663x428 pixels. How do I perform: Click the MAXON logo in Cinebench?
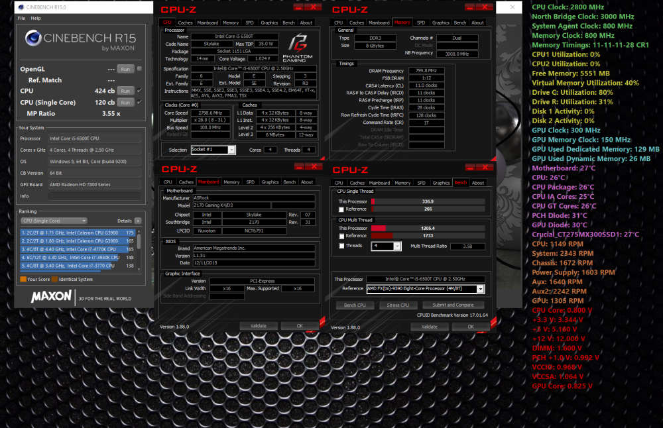point(50,296)
